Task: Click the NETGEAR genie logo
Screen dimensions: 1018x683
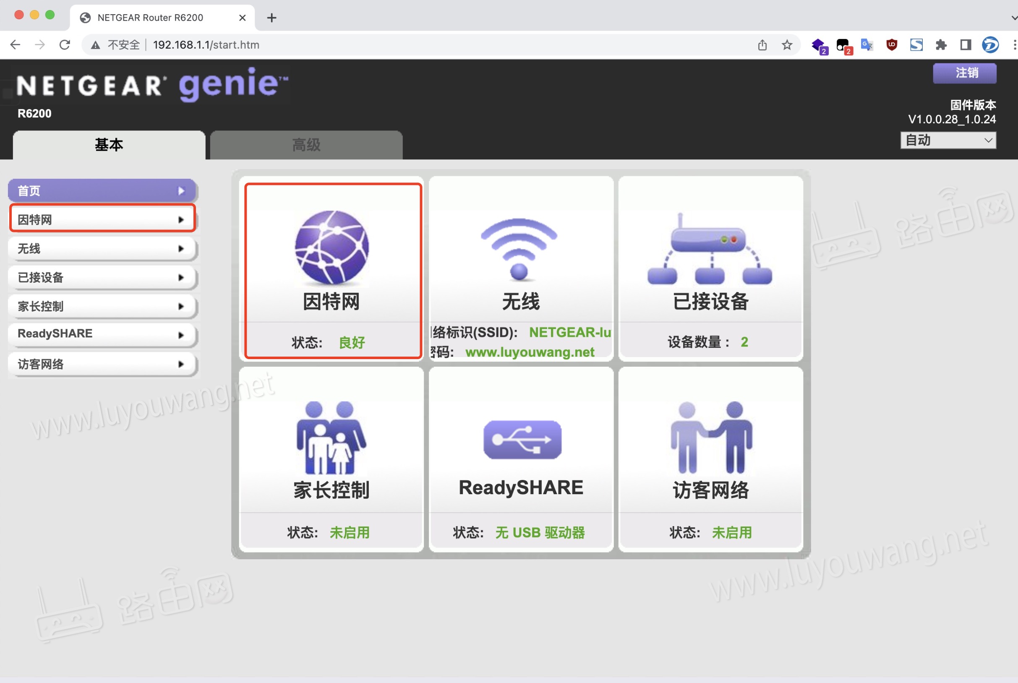Action: (152, 83)
